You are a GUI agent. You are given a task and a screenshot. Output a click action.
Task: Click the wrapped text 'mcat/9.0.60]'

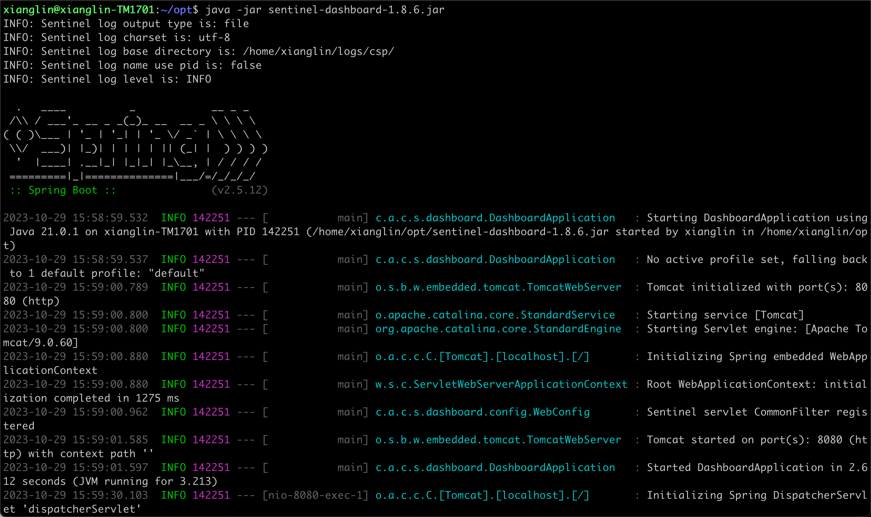(x=41, y=343)
